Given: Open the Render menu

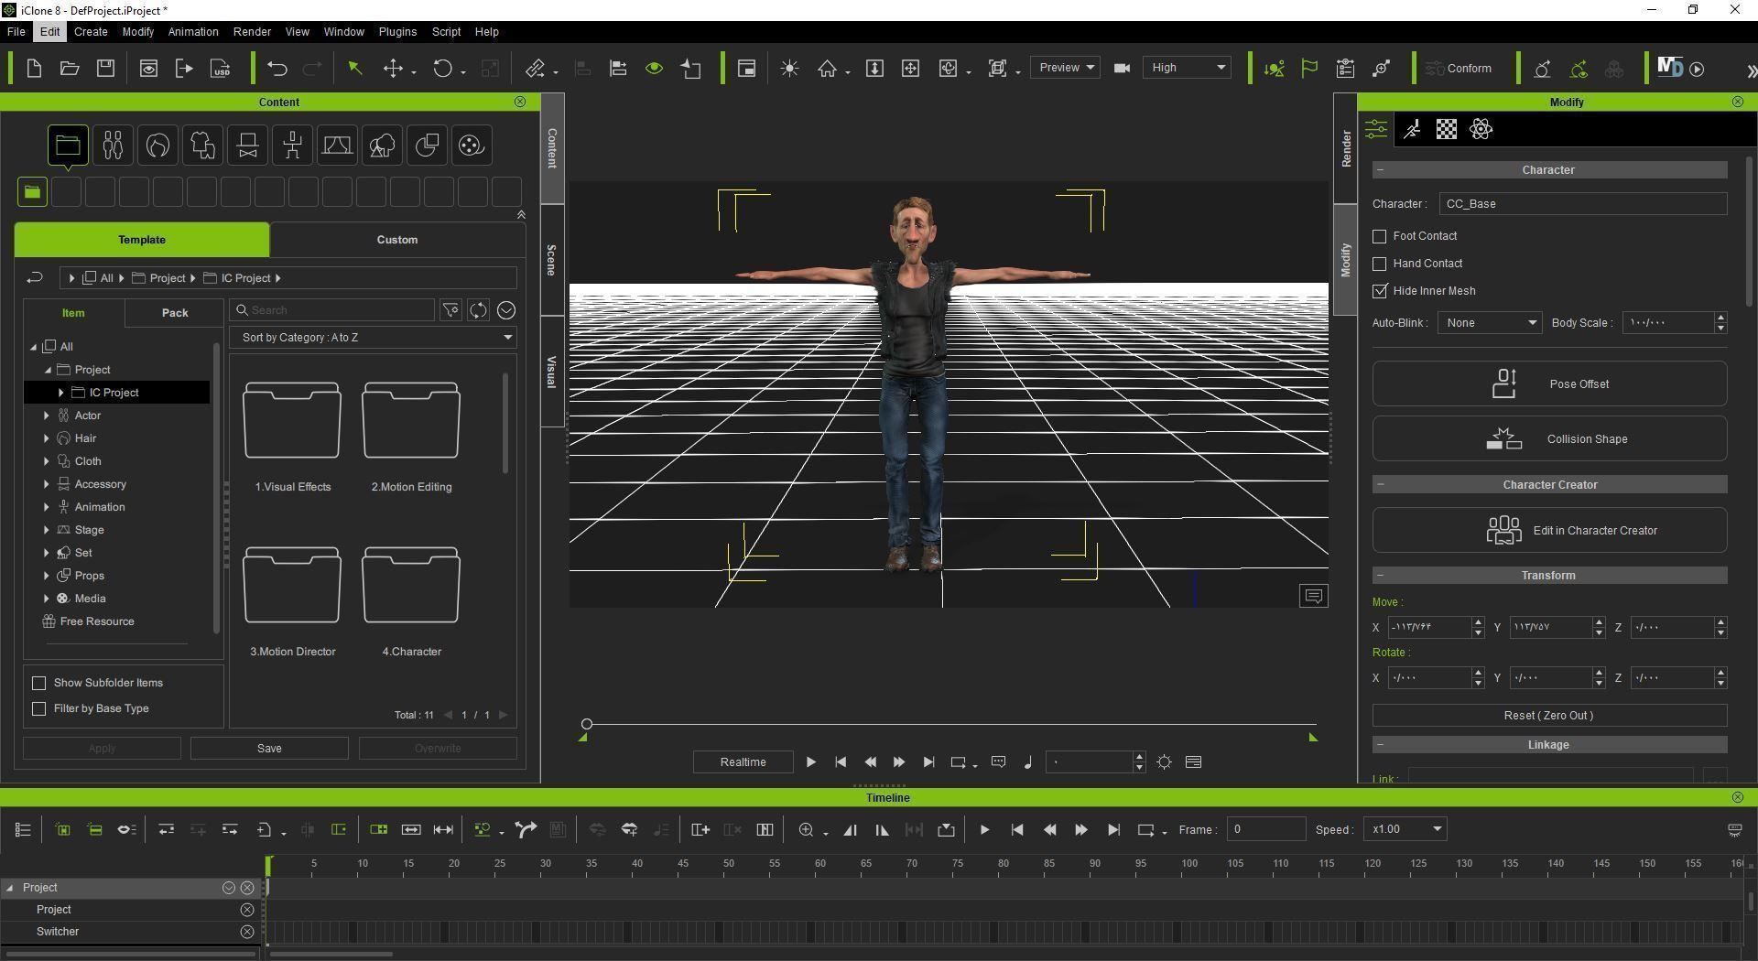Looking at the screenshot, I should tap(252, 31).
